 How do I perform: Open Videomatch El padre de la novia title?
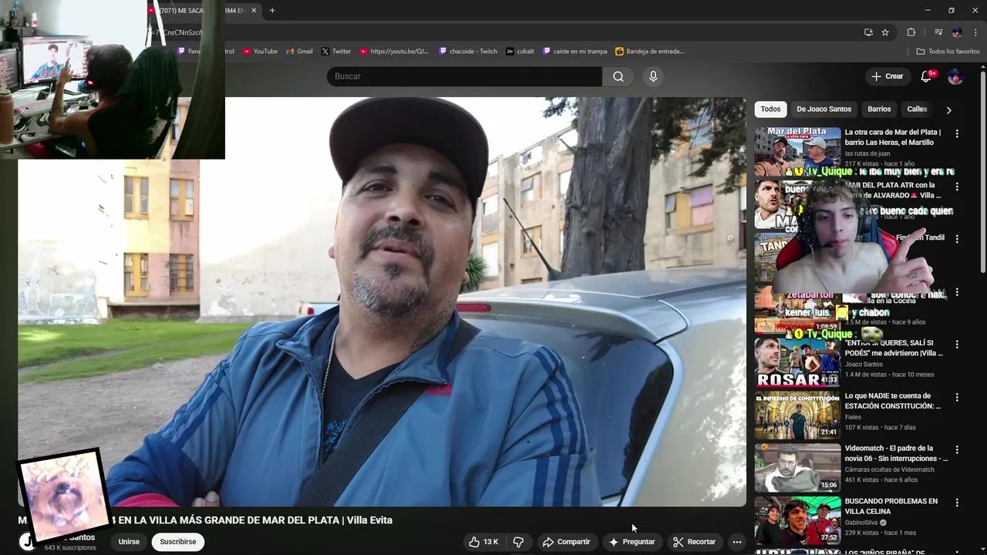(896, 453)
